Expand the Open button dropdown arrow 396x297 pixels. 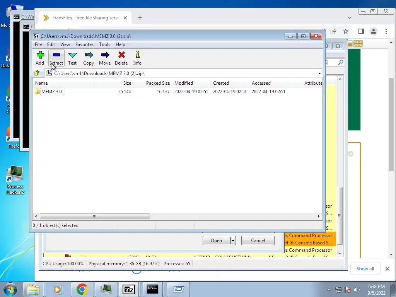[x=233, y=241]
